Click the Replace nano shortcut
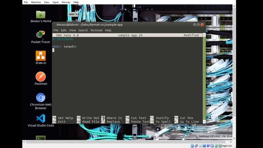Viewport: 263px width, 148px height. coord(111,122)
